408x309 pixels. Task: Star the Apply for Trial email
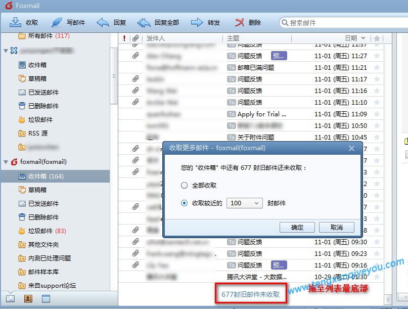(377, 114)
